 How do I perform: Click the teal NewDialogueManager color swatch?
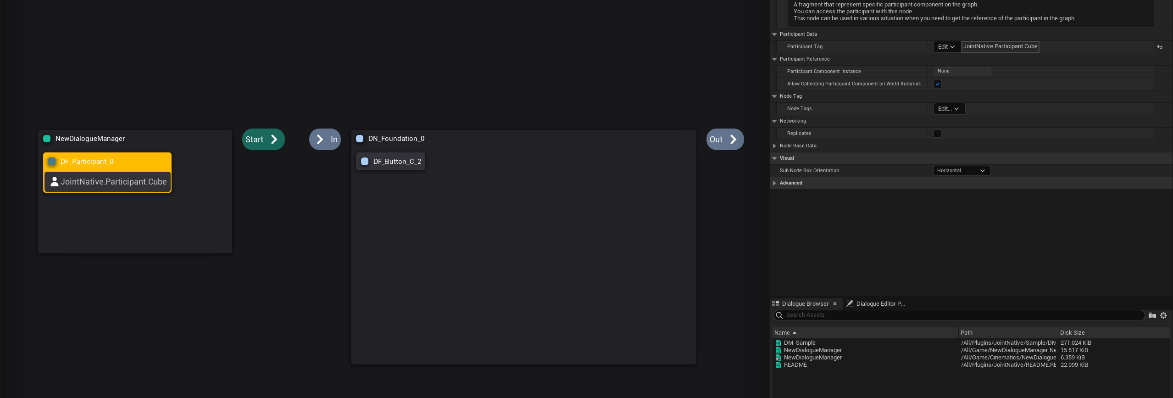tap(47, 139)
